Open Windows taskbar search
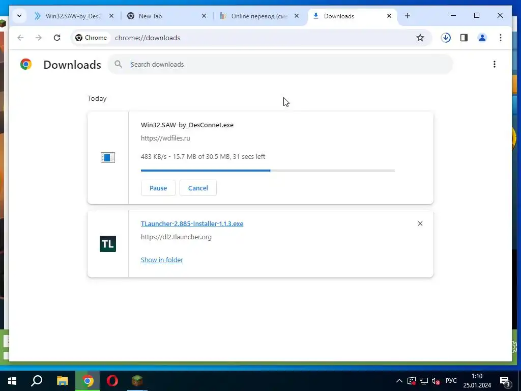This screenshot has width=521, height=391. 37,381
